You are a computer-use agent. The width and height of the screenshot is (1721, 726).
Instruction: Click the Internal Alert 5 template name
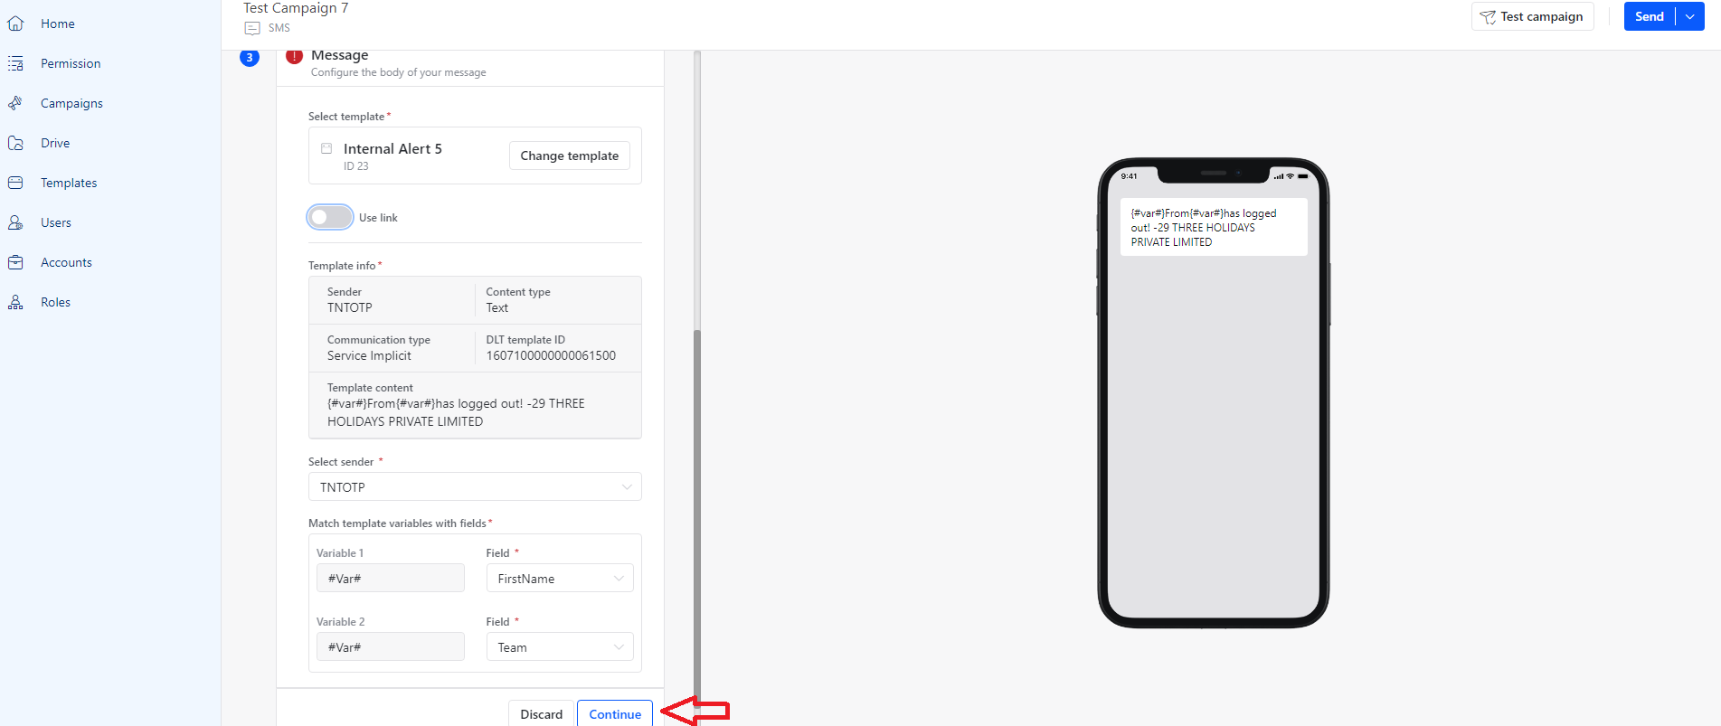click(392, 148)
